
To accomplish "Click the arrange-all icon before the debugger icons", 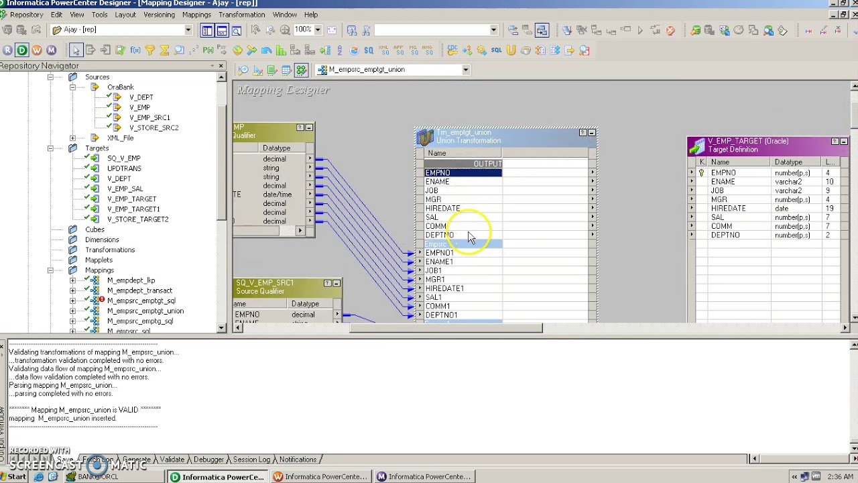I will pos(542,30).
